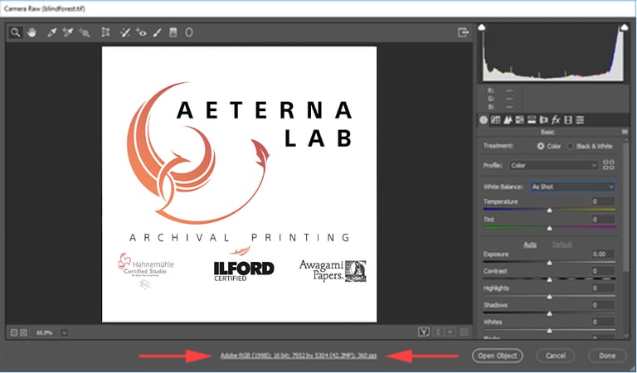Toggle shadow clipping warning in histogram
The height and width of the screenshot is (373, 637).
click(482, 27)
